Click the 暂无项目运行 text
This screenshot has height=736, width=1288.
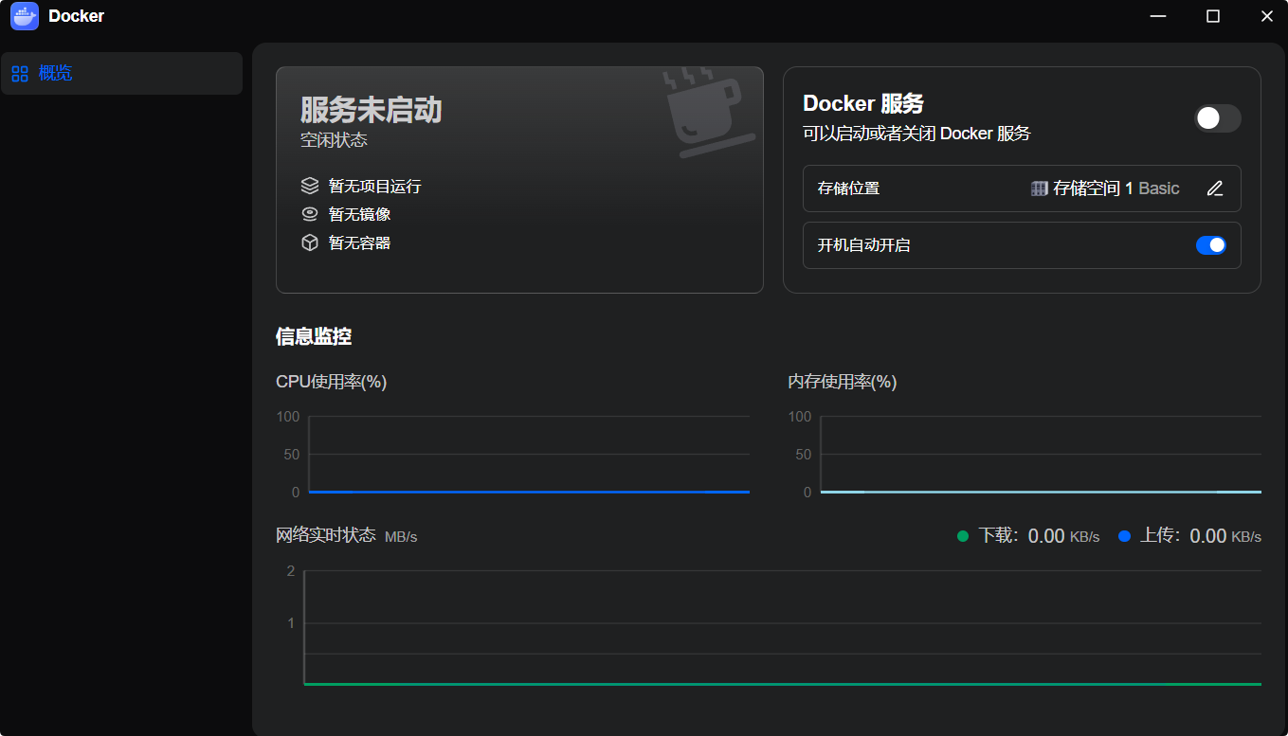[374, 187]
